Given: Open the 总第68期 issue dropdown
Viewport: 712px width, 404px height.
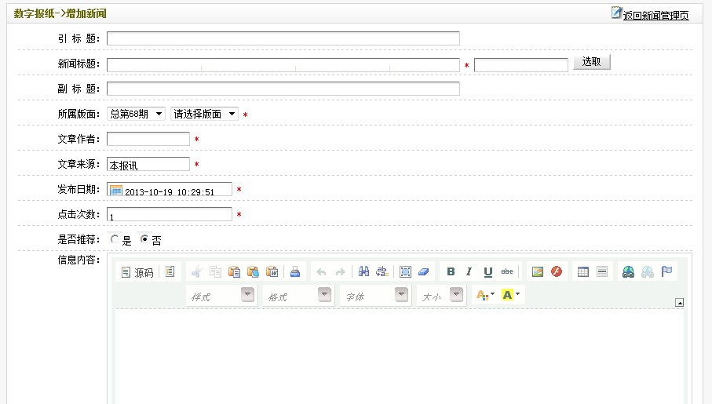Looking at the screenshot, I should [137, 114].
